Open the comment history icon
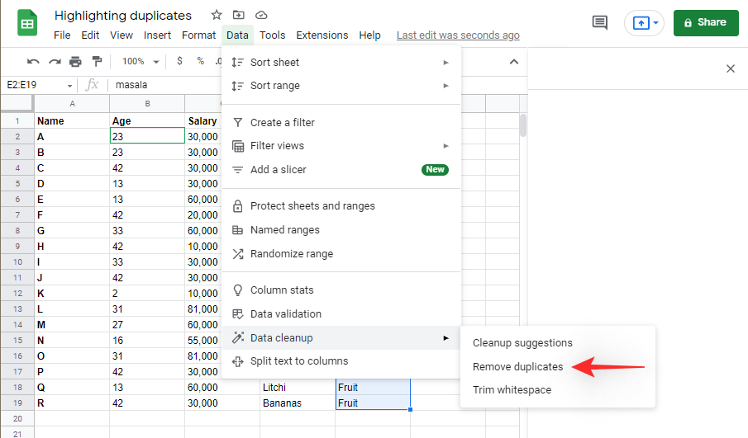 pyautogui.click(x=600, y=22)
